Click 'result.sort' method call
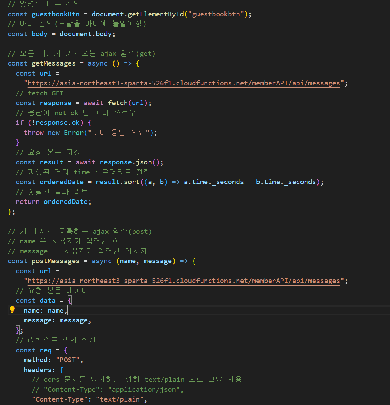The height and width of the screenshot is (405, 390). (x=118, y=182)
